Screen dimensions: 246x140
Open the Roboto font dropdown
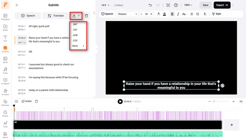127,14
